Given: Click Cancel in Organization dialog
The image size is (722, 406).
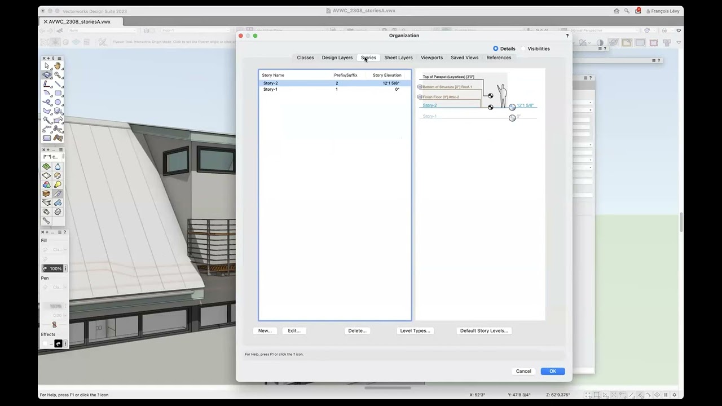Looking at the screenshot, I should click(523, 371).
